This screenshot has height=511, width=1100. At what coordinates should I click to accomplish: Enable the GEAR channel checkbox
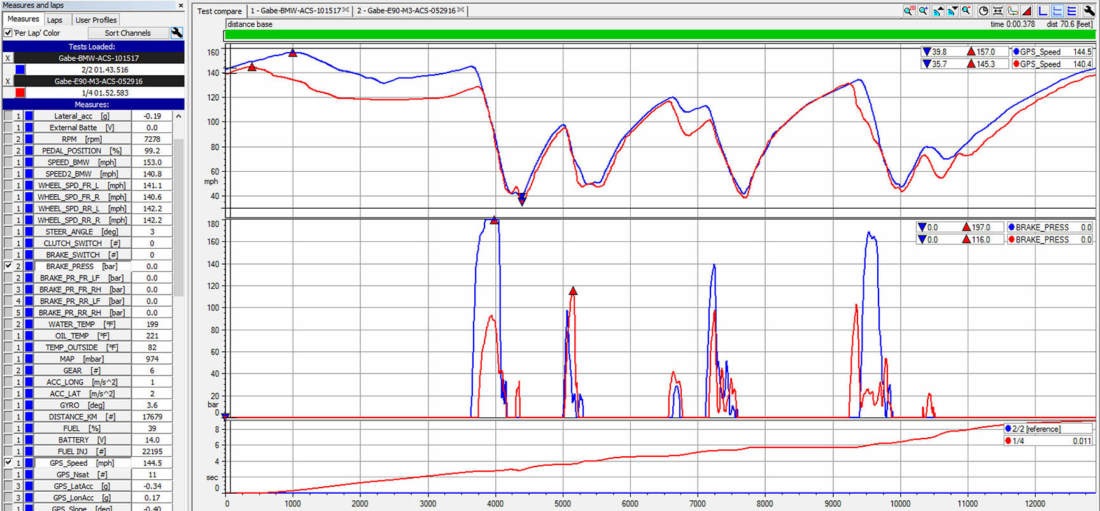(8, 370)
